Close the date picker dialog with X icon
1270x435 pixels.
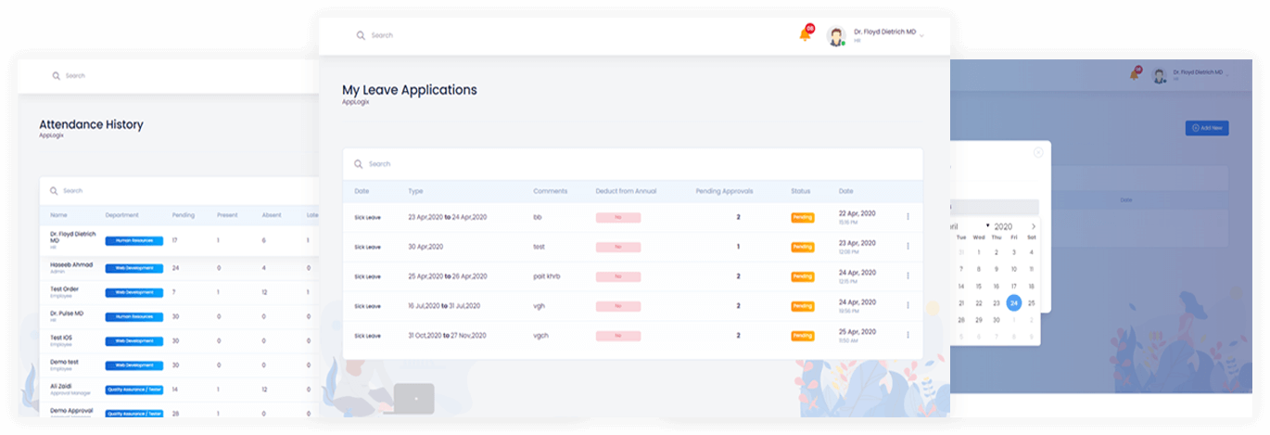(x=1038, y=152)
